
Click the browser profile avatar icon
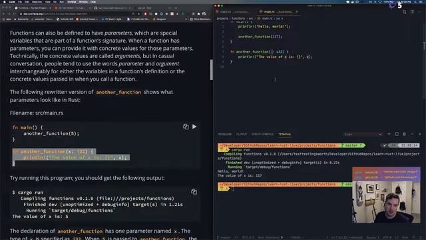pyautogui.click(x=204, y=13)
